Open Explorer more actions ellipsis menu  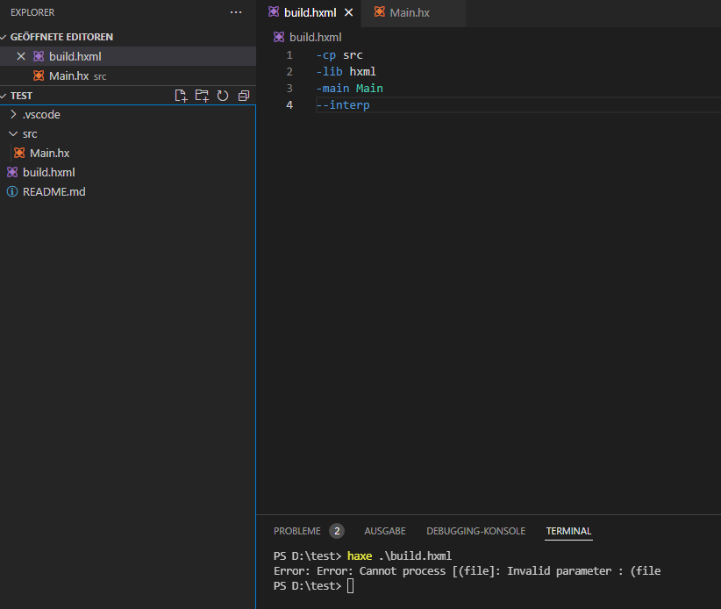tap(236, 12)
